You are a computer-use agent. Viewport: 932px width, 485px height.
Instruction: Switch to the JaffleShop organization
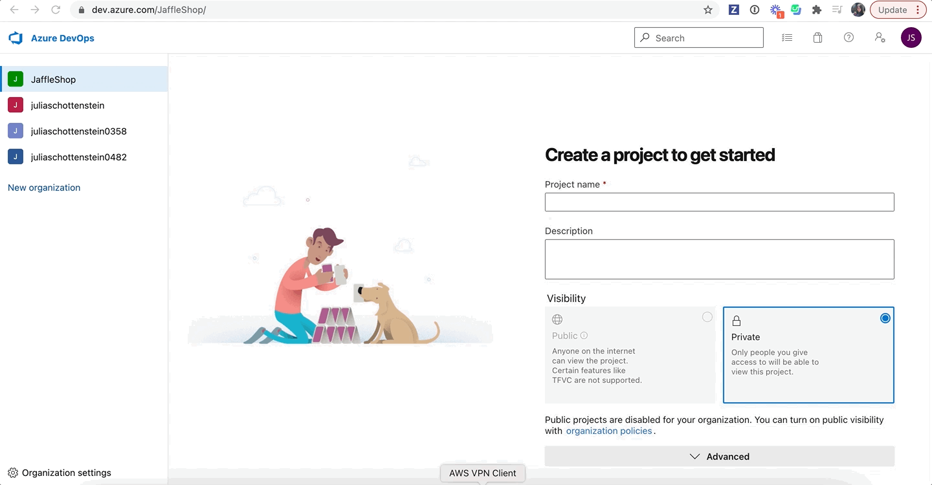pyautogui.click(x=54, y=79)
